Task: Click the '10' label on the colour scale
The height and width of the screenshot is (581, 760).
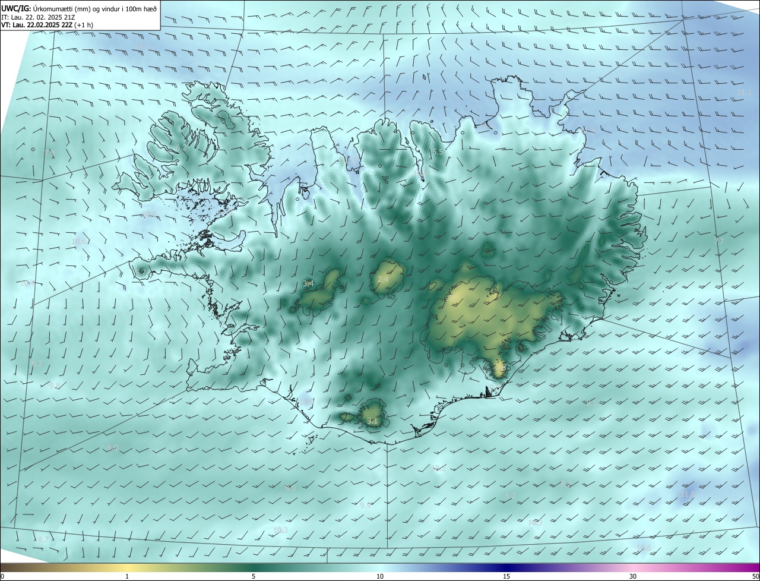Action: pos(380,576)
